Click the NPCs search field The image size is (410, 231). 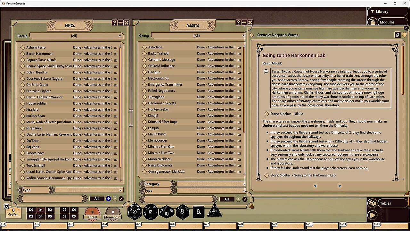tap(53, 199)
